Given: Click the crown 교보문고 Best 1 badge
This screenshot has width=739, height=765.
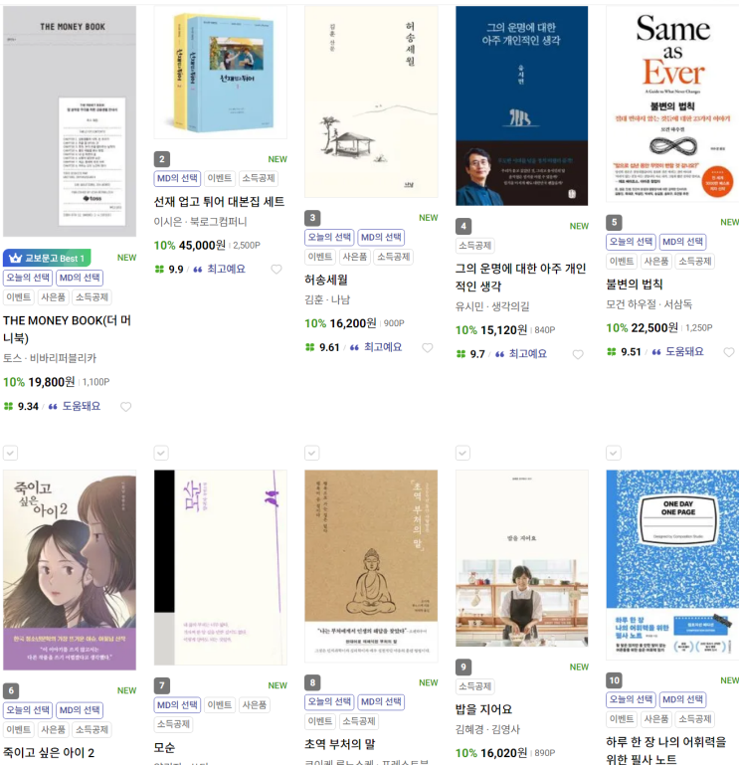Looking at the screenshot, I should pyautogui.click(x=47, y=258).
